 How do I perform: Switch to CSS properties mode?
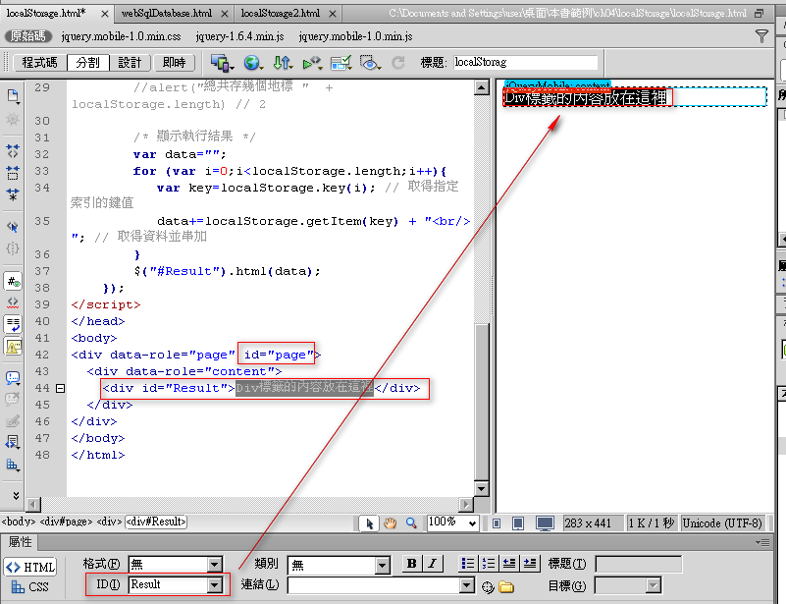[x=30, y=587]
